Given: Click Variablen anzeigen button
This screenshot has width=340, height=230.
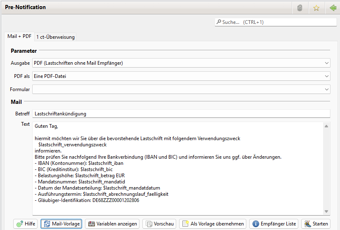Looking at the screenshot, I should [112, 224].
